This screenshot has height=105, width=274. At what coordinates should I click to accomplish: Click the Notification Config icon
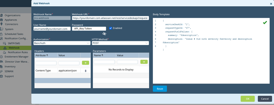(1, 38)
